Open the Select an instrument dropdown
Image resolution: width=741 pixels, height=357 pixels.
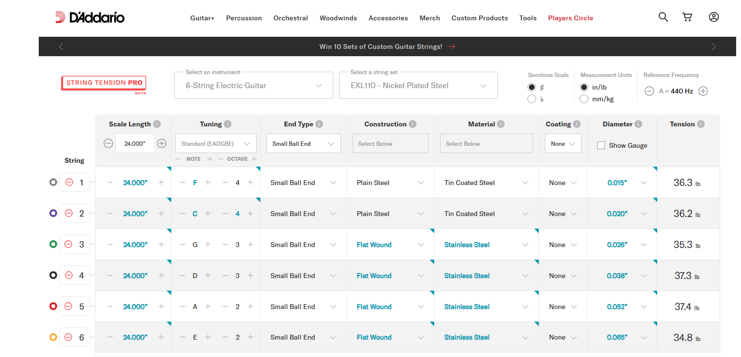click(254, 85)
